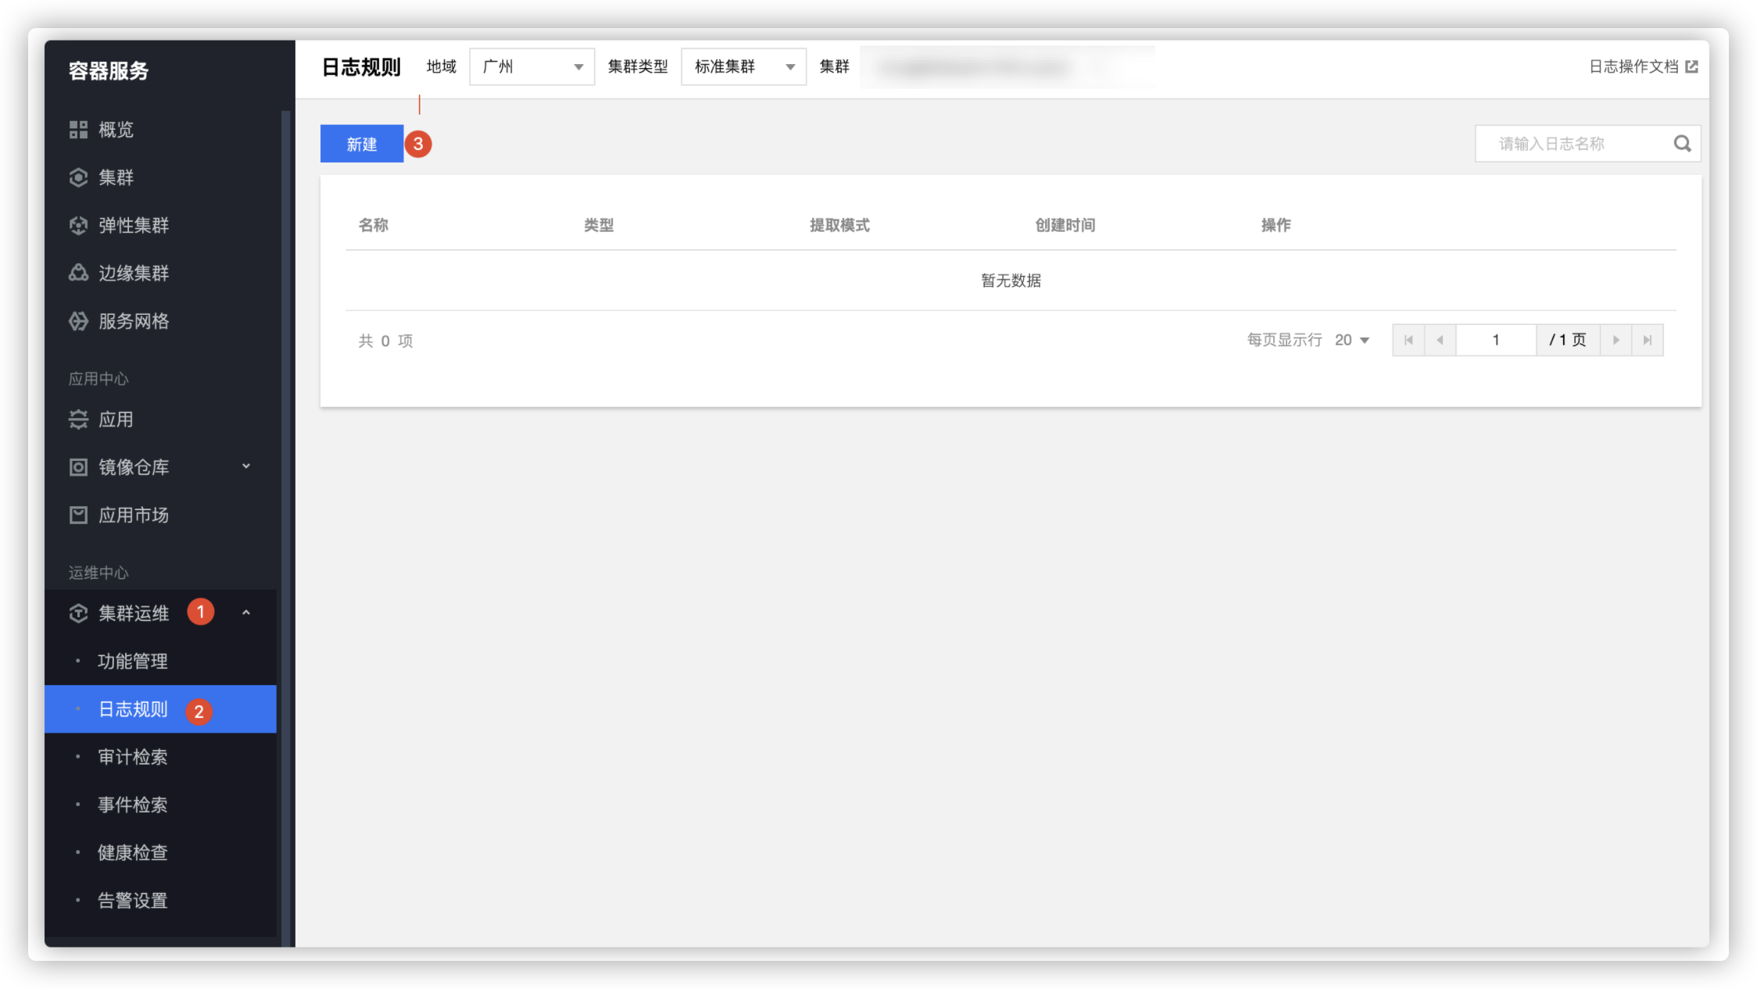Click the 应用市场 marketplace icon
The height and width of the screenshot is (989, 1757).
[x=78, y=515]
